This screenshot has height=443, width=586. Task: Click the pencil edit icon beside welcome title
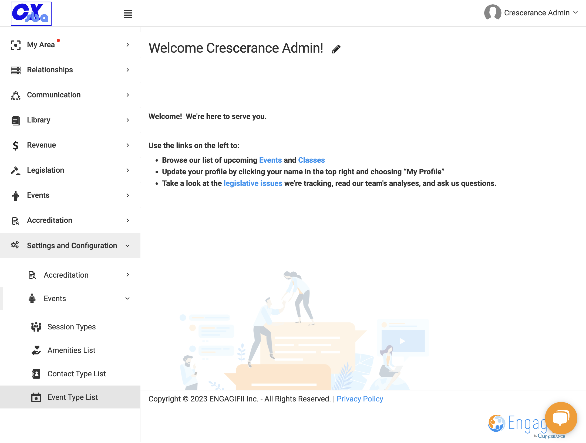(336, 49)
